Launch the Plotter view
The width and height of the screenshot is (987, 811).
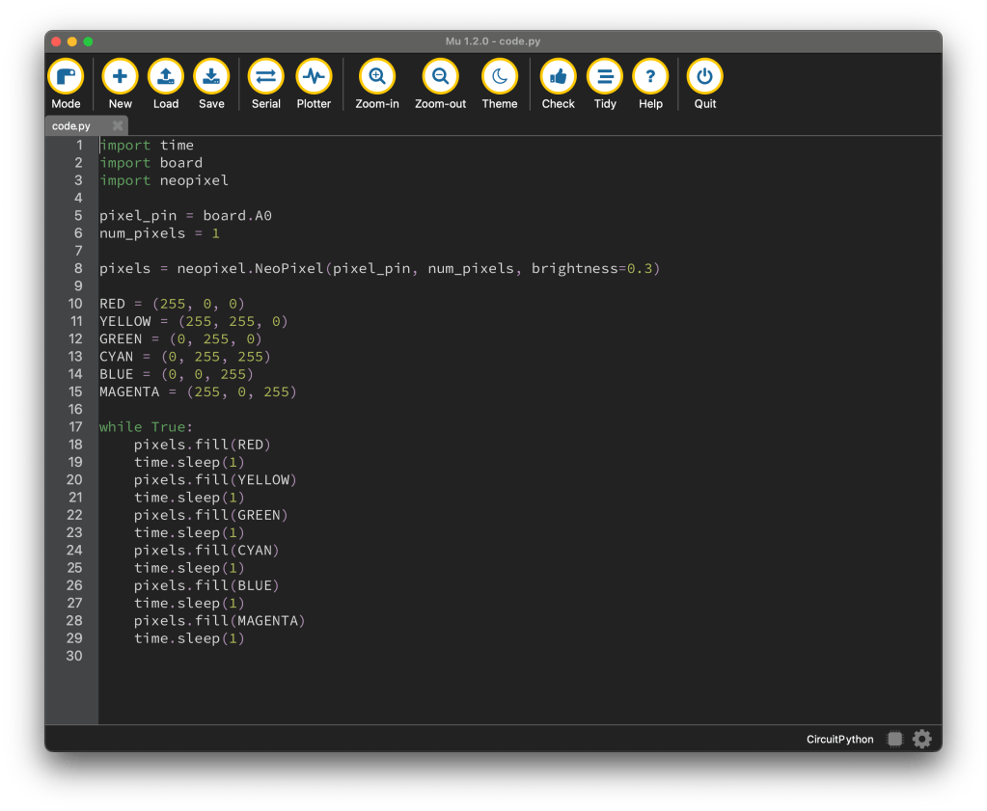point(314,77)
